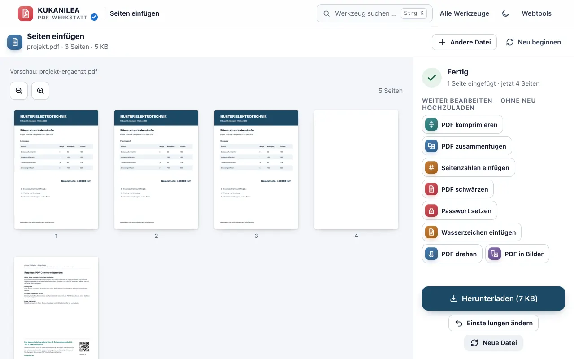Click the Seiten einfügen tool icon
Image resolution: width=574 pixels, height=359 pixels.
(15, 42)
